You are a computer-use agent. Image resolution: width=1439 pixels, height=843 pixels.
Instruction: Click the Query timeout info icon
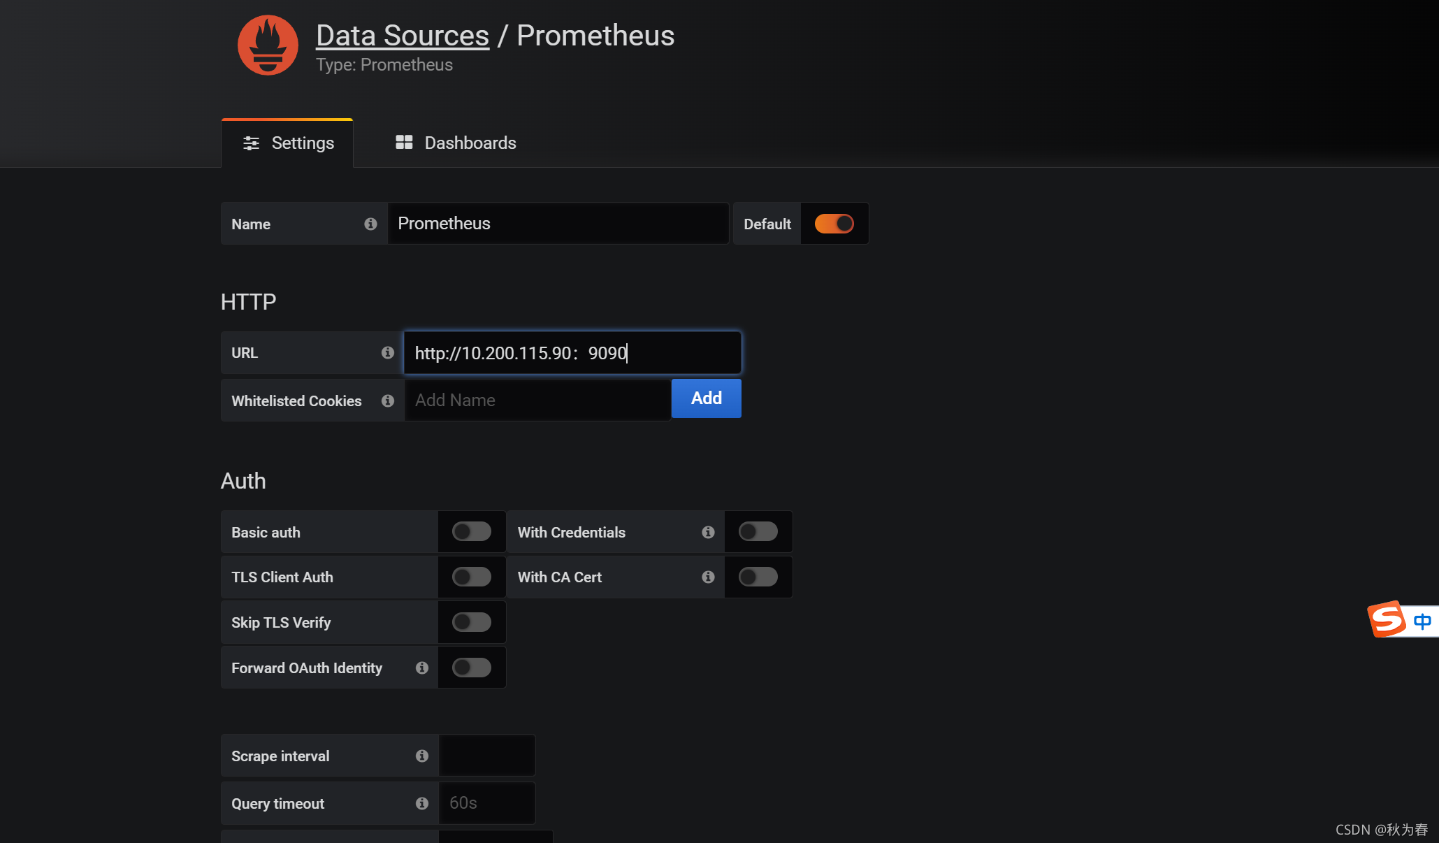point(421,804)
